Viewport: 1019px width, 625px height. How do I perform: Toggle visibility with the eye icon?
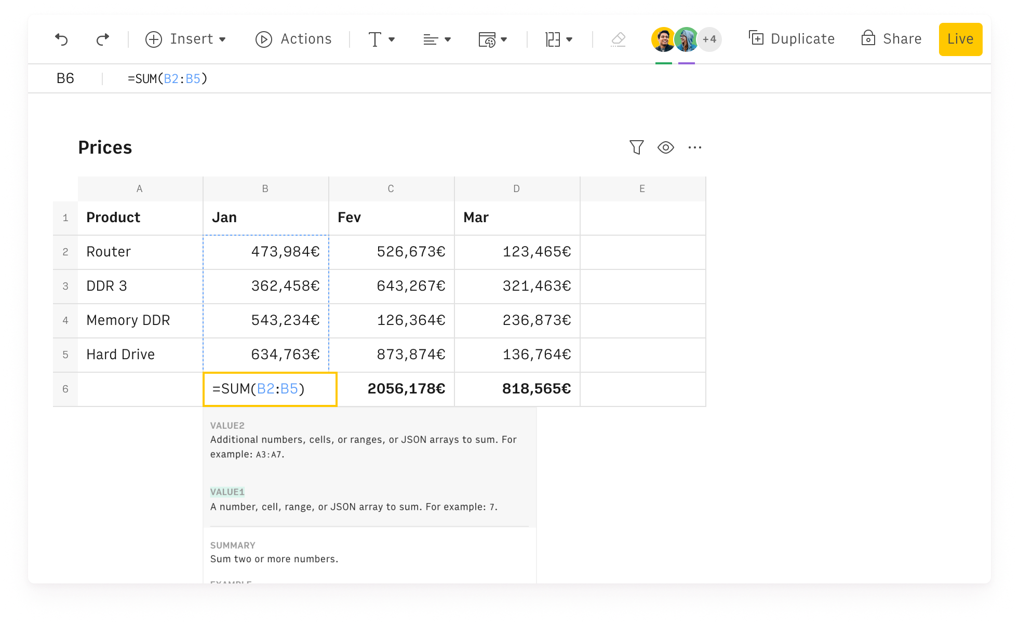coord(666,147)
